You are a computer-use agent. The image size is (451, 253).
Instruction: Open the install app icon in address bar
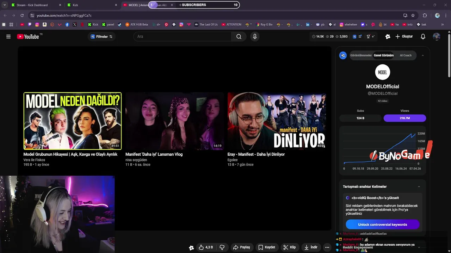[405, 15]
